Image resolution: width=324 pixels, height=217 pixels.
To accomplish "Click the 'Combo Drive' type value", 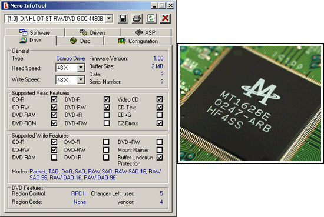I will 71,59.
